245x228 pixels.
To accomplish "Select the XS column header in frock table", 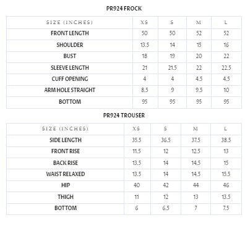I will [144, 22].
